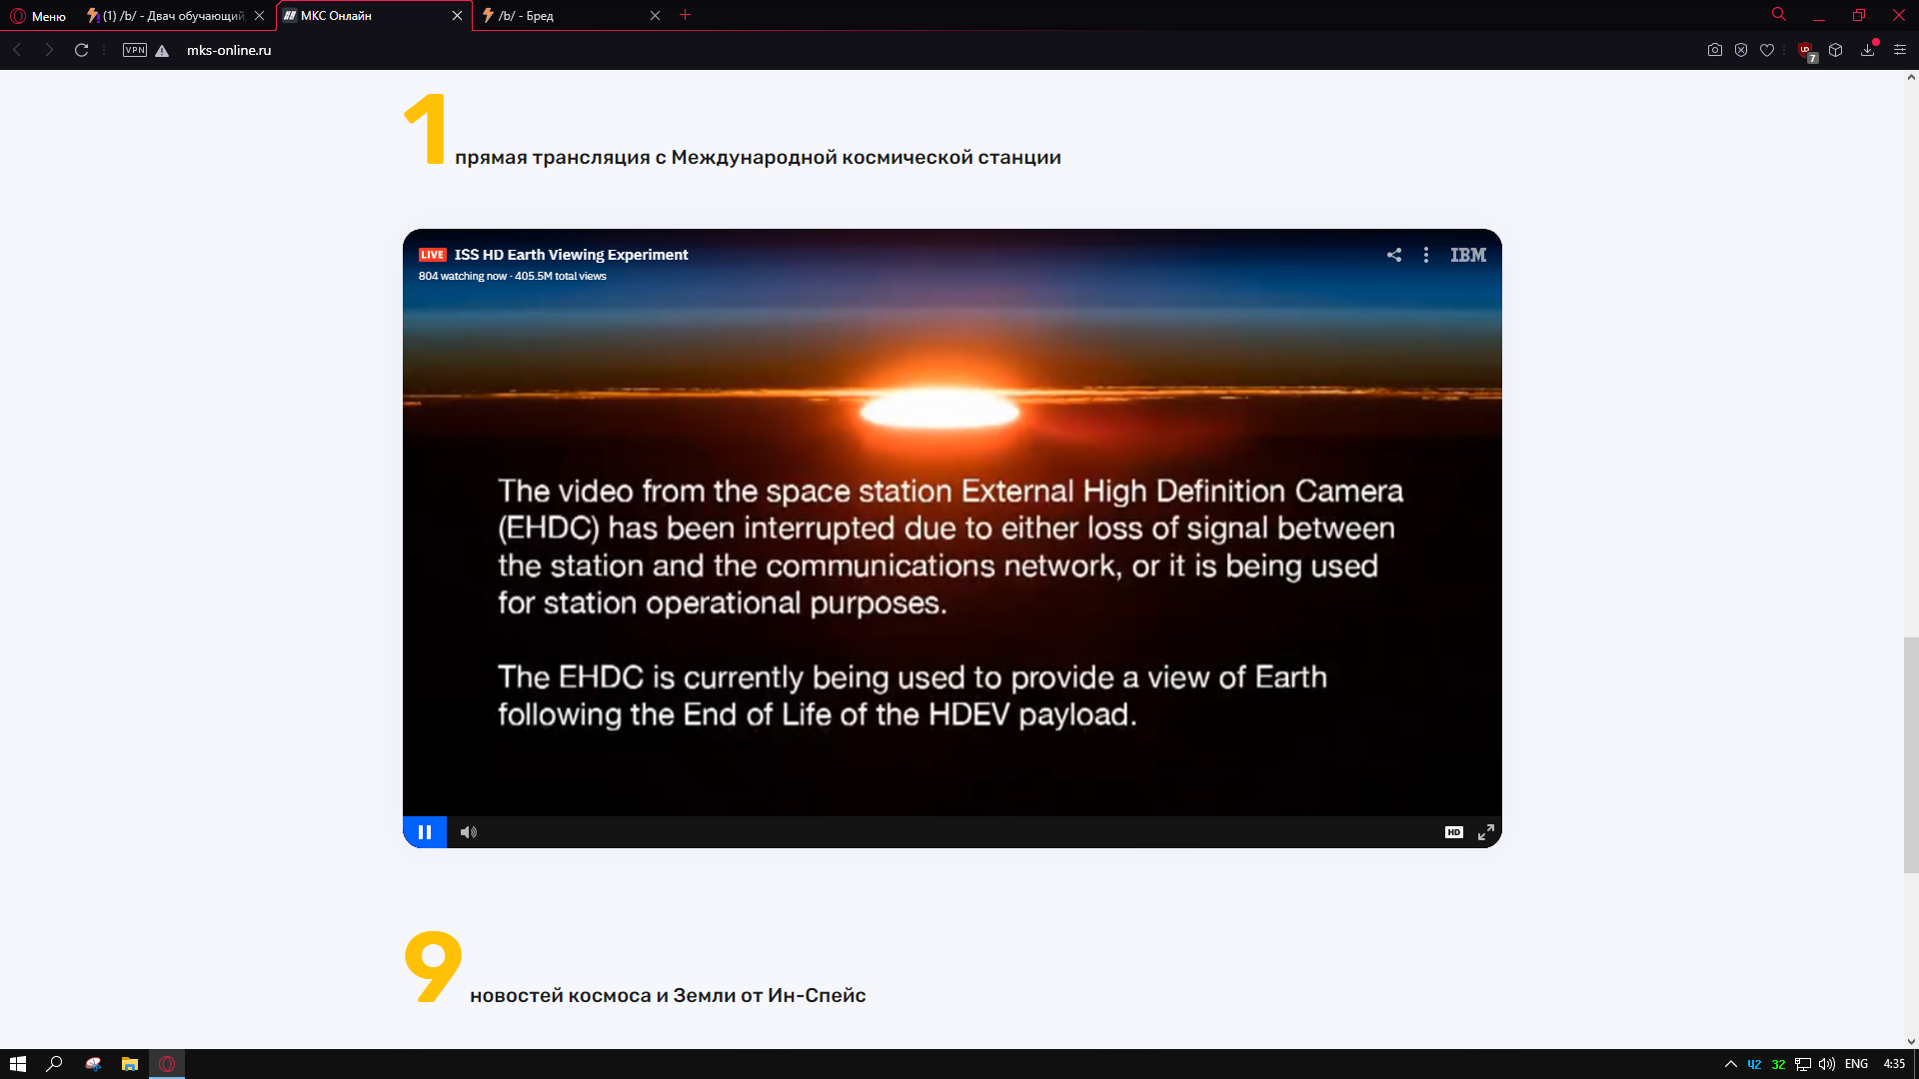
Task: Open the ad blocker shield icon
Action: click(1741, 50)
